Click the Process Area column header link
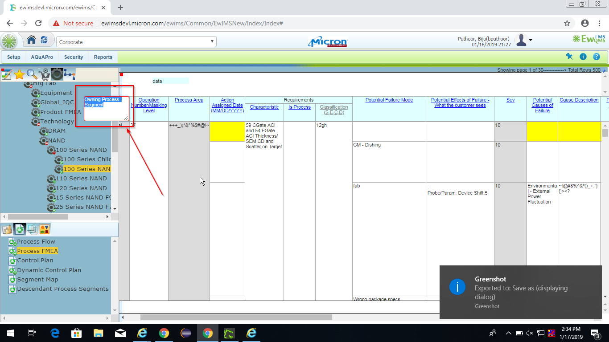The height and width of the screenshot is (342, 609). [x=189, y=100]
